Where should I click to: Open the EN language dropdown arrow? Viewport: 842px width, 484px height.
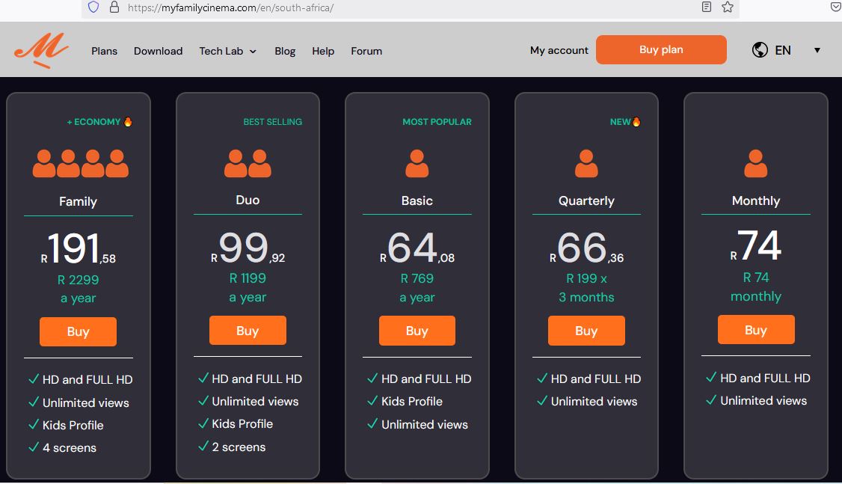click(x=817, y=50)
